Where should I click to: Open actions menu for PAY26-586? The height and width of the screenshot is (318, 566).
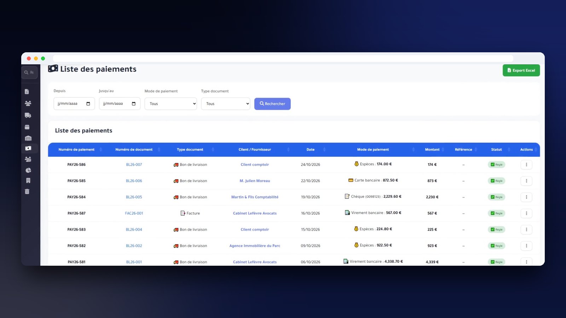[x=526, y=165]
